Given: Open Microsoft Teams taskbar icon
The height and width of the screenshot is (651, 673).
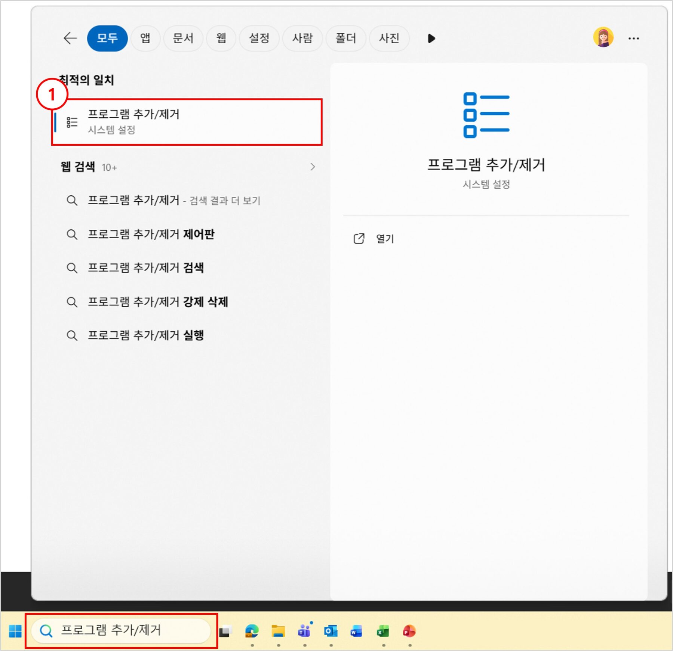Looking at the screenshot, I should point(305,630).
